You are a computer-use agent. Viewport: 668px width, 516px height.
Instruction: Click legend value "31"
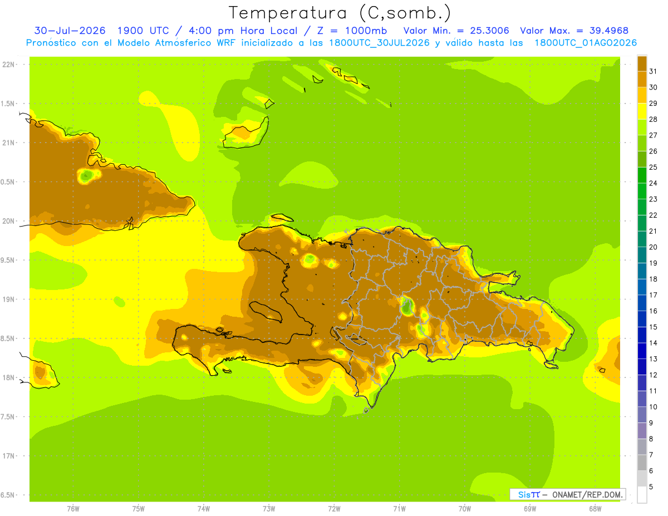[654, 71]
